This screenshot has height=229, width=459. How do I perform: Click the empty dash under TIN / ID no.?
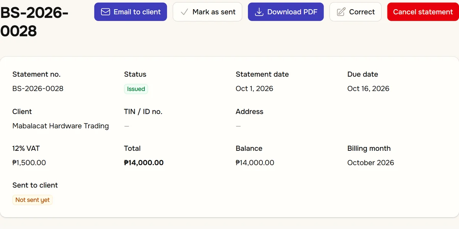[x=127, y=126]
